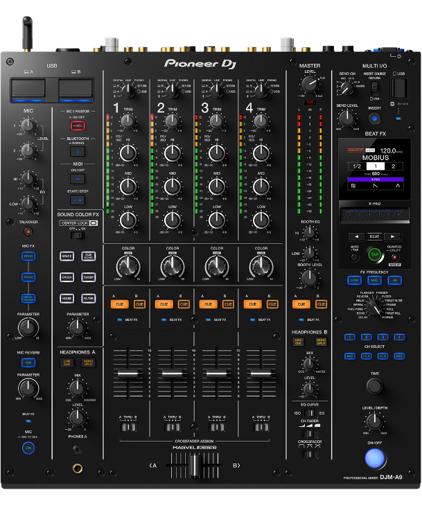The image size is (422, 506).
Task: Click Headphones A MONO SPLIT button
Action: click(x=89, y=363)
